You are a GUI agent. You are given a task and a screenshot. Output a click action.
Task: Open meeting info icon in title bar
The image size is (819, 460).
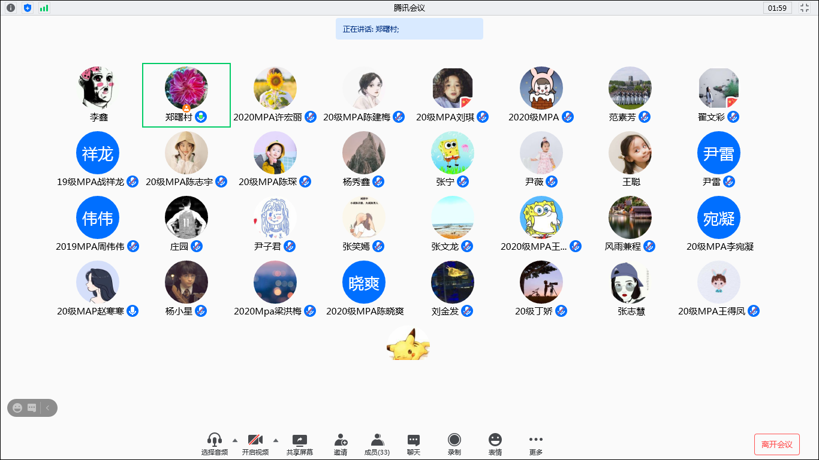click(x=11, y=8)
